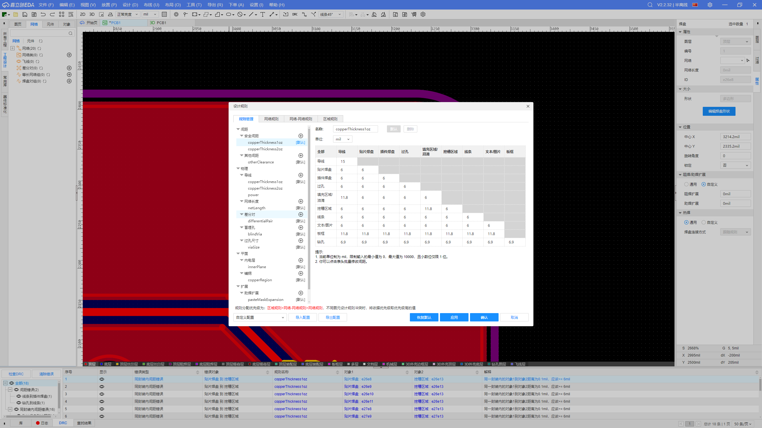Open the unit mil dropdown in dialog
The width and height of the screenshot is (762, 428).
(342, 139)
